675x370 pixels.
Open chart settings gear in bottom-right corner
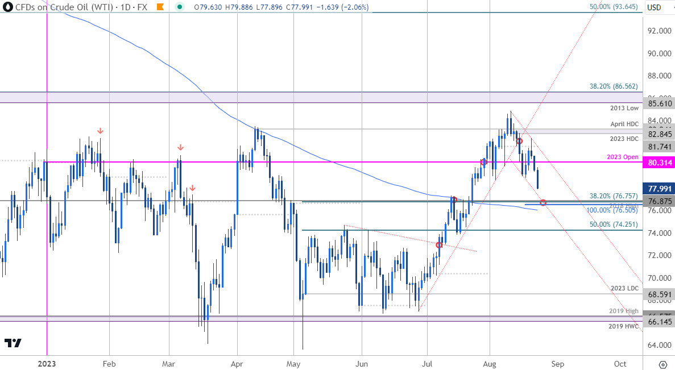point(662,364)
